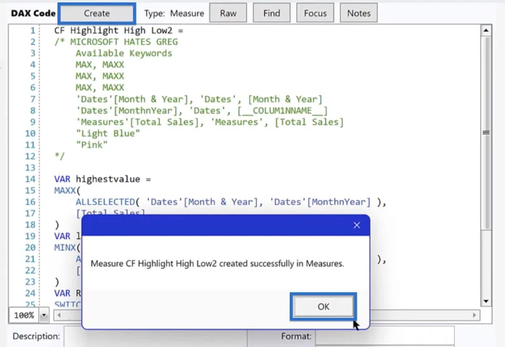Click the 'DAX Code' heading
The height and width of the screenshot is (347, 505).
33,13
